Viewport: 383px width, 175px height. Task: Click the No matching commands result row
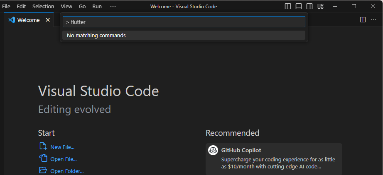point(184,35)
